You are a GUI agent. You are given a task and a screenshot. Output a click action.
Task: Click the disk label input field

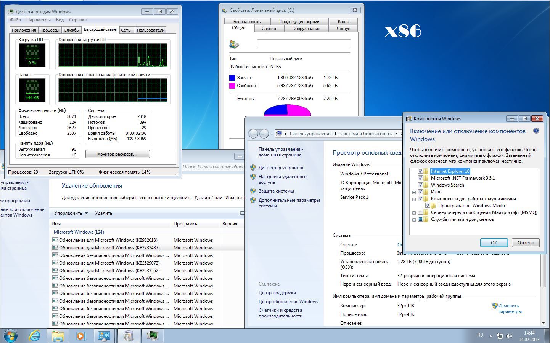pos(304,43)
